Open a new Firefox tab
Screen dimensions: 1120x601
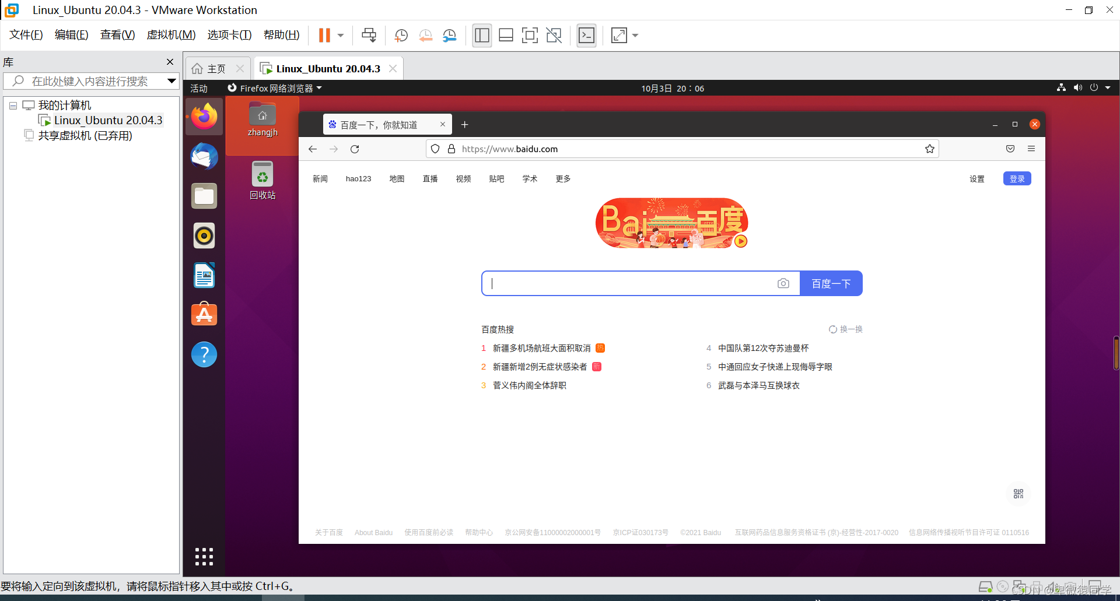pos(464,124)
